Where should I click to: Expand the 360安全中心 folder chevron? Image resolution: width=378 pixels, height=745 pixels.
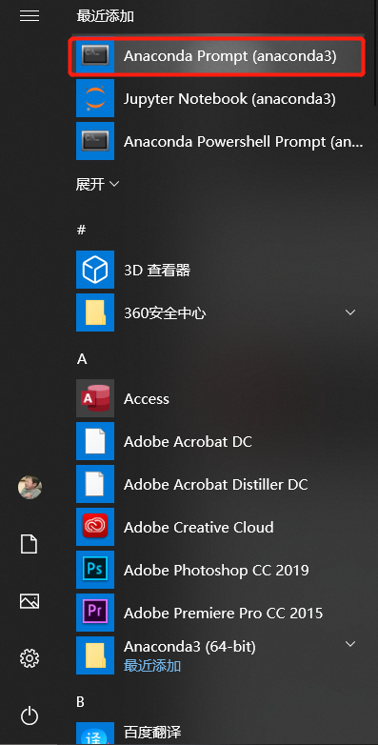tap(350, 312)
